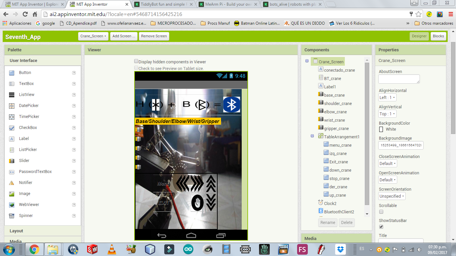Reload the page in Chrome
The height and width of the screenshot is (256, 456).
pyautogui.click(x=25, y=14)
